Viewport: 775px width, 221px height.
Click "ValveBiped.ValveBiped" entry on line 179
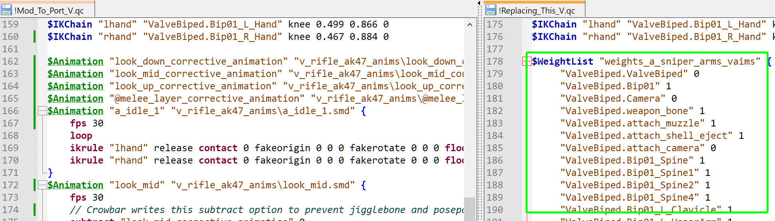pyautogui.click(x=624, y=74)
